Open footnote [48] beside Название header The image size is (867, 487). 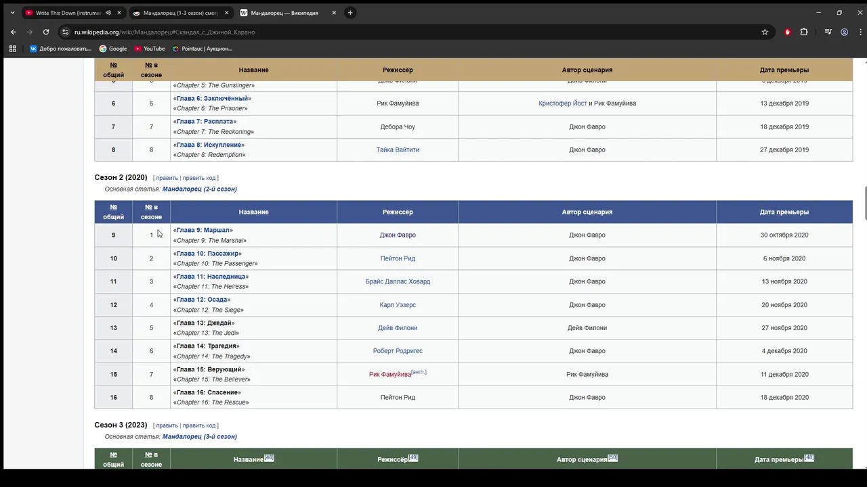click(x=269, y=458)
